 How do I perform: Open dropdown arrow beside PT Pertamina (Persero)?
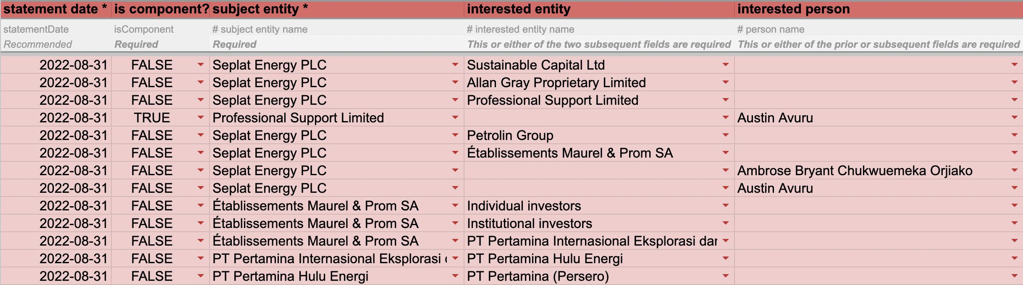pos(725,276)
